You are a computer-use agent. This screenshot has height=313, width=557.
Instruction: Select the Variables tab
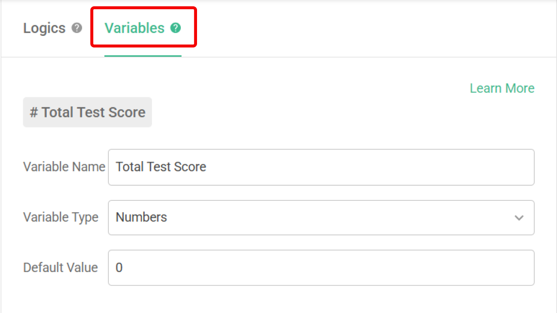point(135,28)
